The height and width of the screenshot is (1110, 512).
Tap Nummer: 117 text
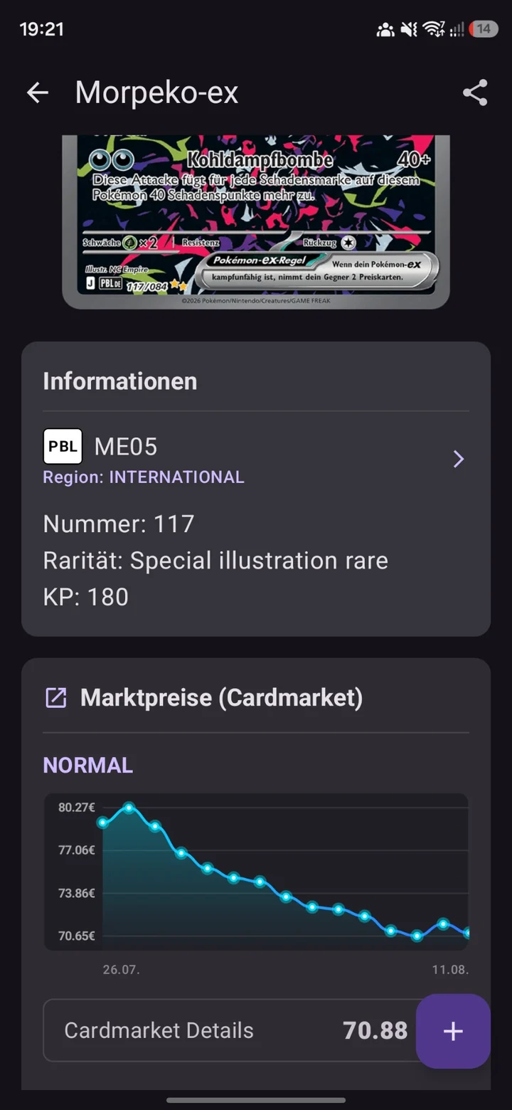119,524
